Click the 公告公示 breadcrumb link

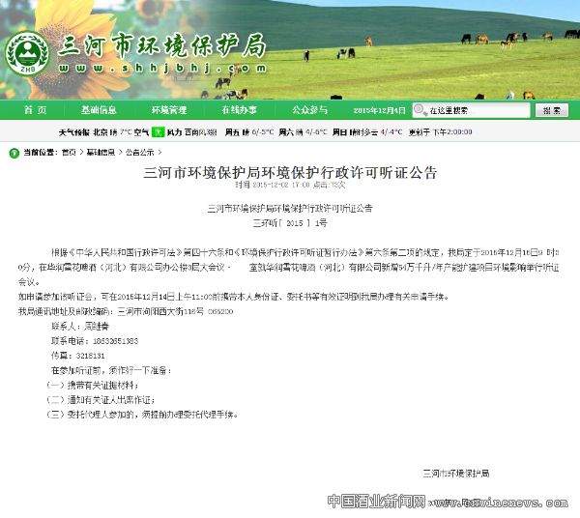pyautogui.click(x=138, y=152)
